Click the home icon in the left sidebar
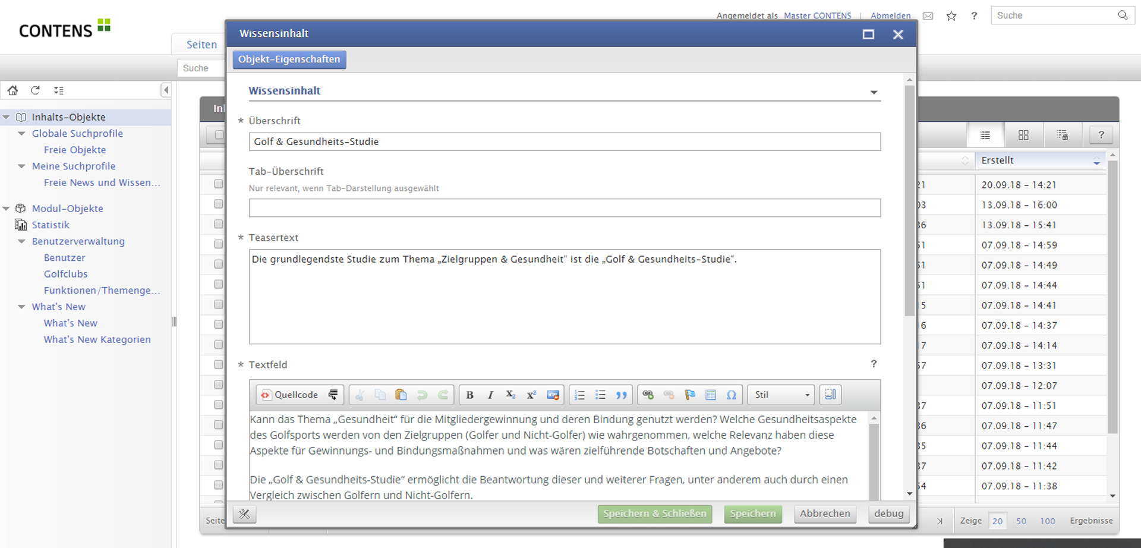 pyautogui.click(x=12, y=90)
